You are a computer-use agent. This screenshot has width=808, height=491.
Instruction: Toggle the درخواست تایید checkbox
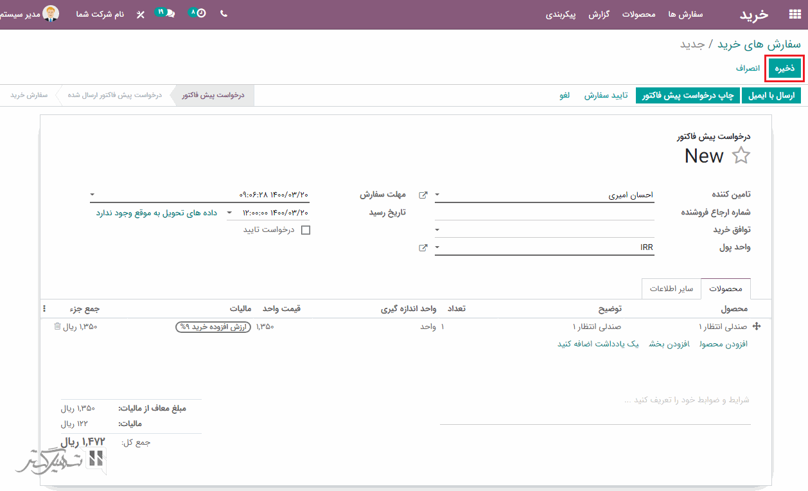click(306, 230)
